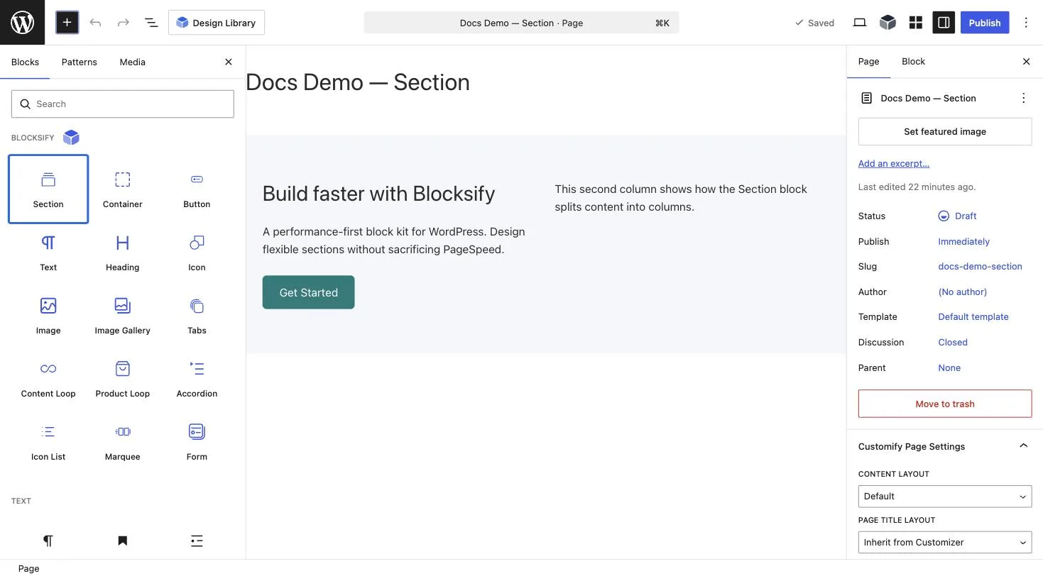This screenshot has height=576, width=1043.
Task: Publish the page
Action: 985,23
